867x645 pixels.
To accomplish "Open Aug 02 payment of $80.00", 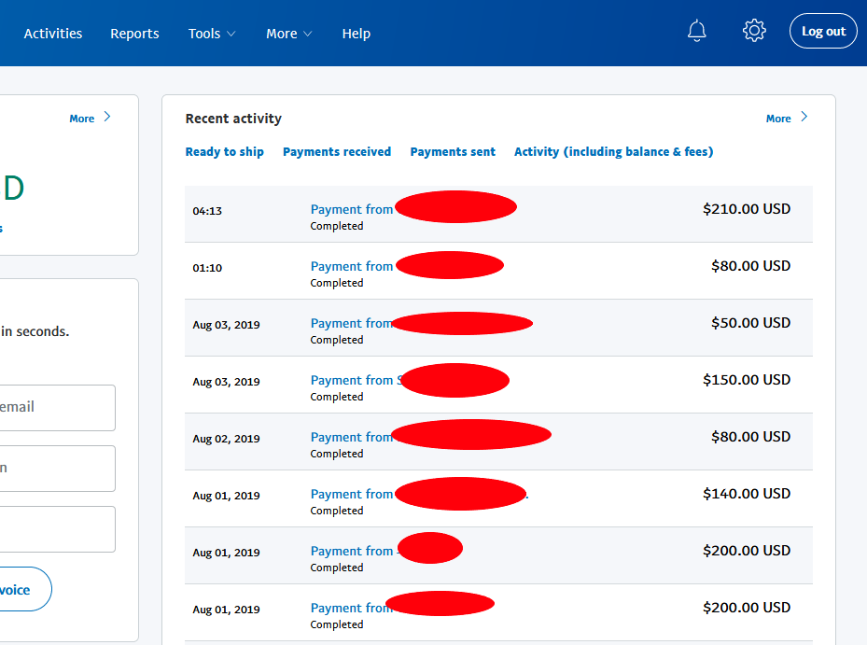I will click(498, 442).
